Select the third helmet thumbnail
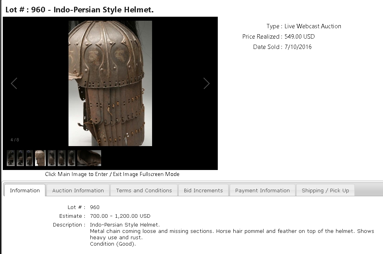The image size is (383, 254). coord(29,158)
